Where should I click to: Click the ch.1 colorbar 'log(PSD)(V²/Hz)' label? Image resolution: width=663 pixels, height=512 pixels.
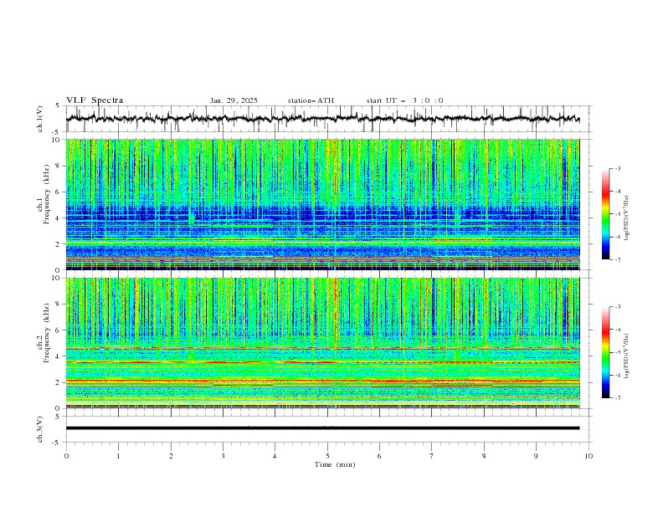tap(627, 218)
